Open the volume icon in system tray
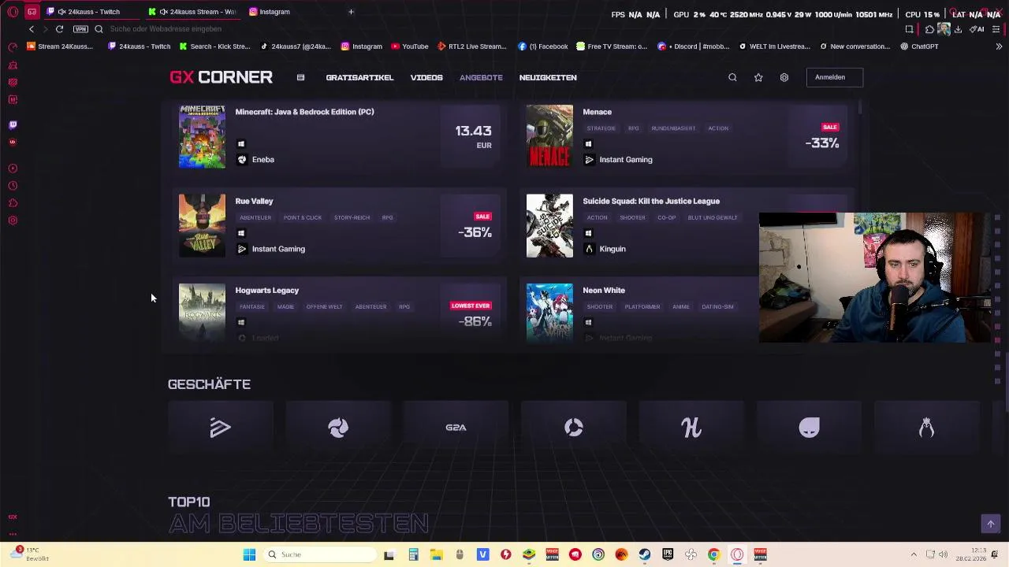Image resolution: width=1009 pixels, height=567 pixels. click(x=944, y=554)
